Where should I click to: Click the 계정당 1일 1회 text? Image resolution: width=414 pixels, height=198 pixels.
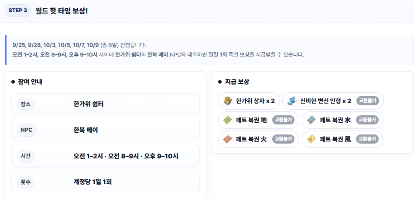coord(92,182)
